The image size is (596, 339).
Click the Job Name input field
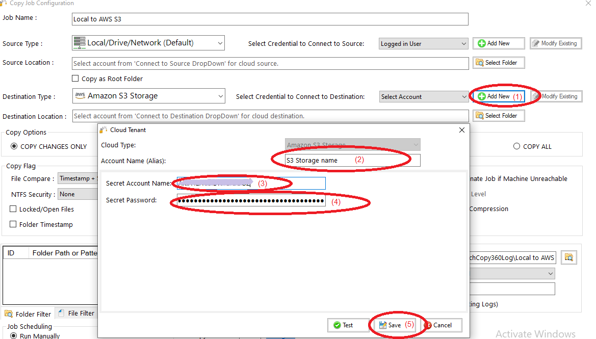[x=270, y=19]
